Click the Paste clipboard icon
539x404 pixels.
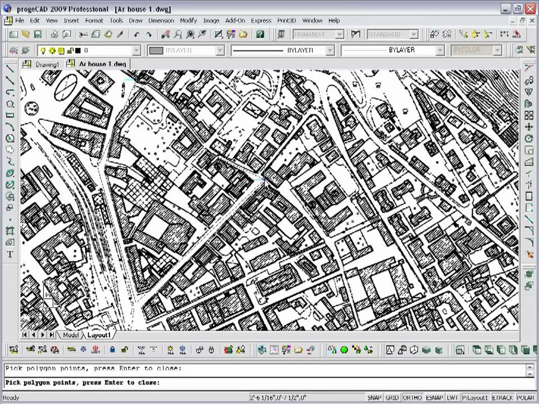coord(108,34)
